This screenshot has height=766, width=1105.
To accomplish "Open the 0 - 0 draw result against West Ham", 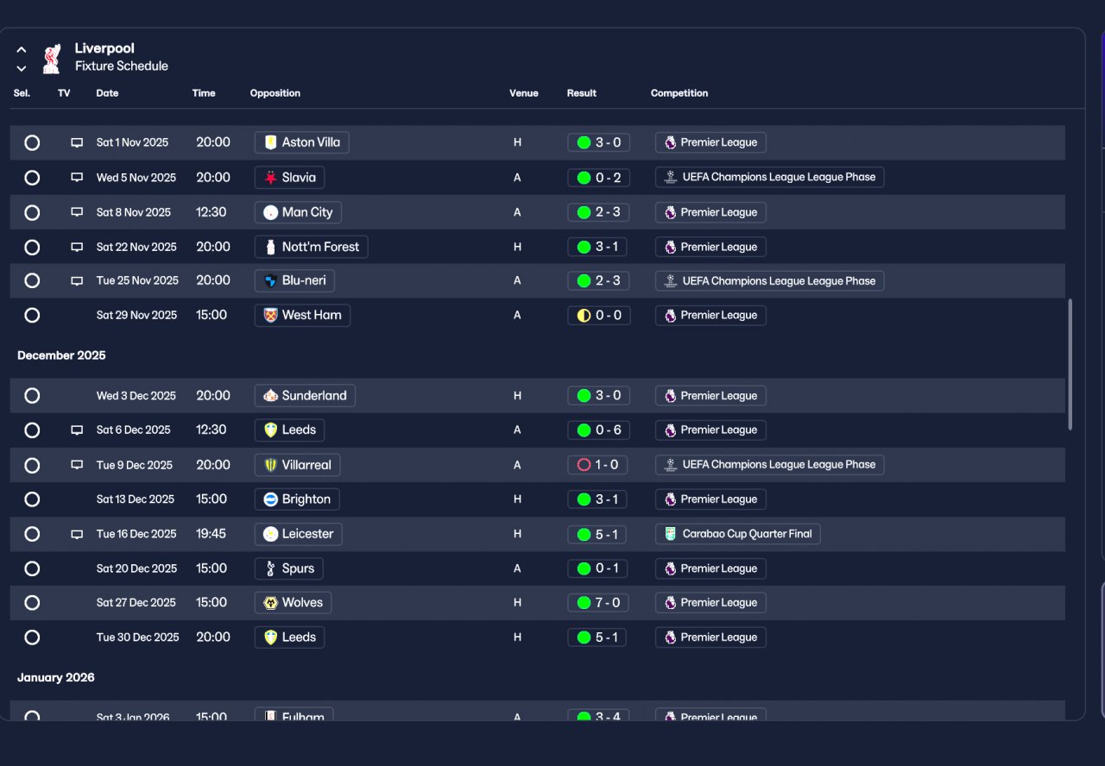I will tap(598, 315).
